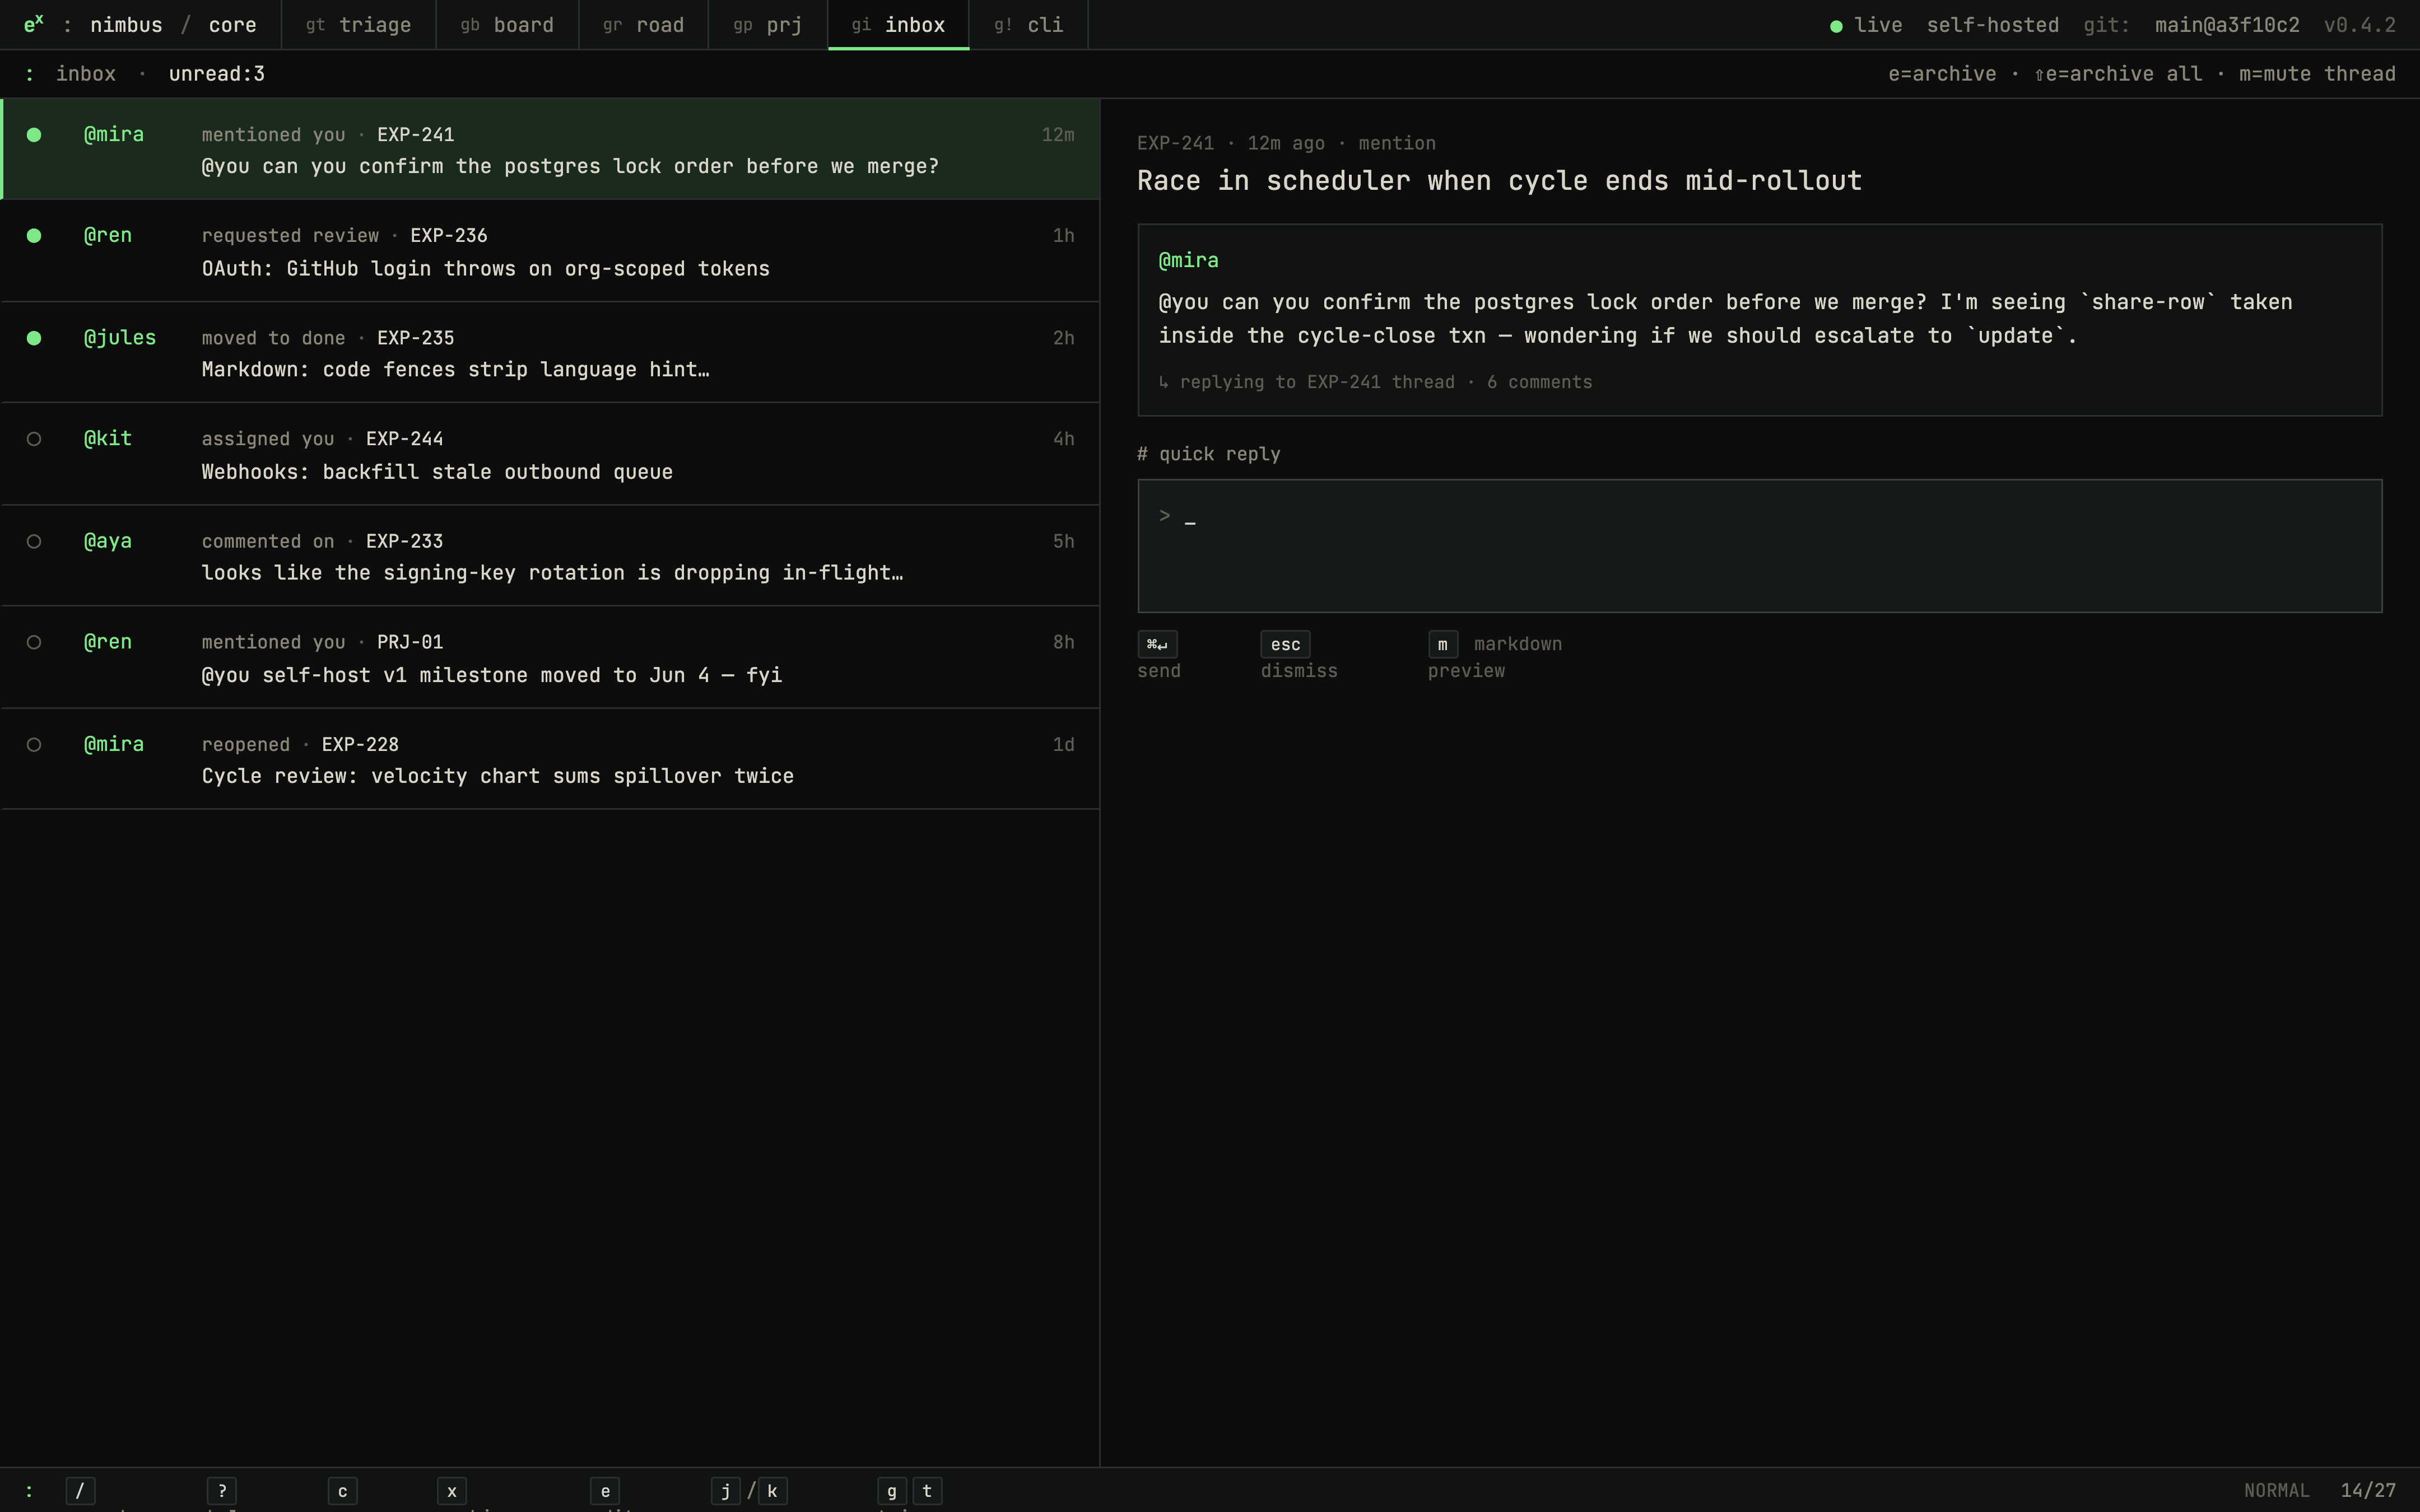2420x1512 pixels.
Task: Open the Markdown code fences notification
Action: click(x=550, y=353)
